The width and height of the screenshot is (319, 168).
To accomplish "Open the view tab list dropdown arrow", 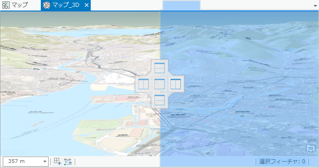I will point(315,6).
